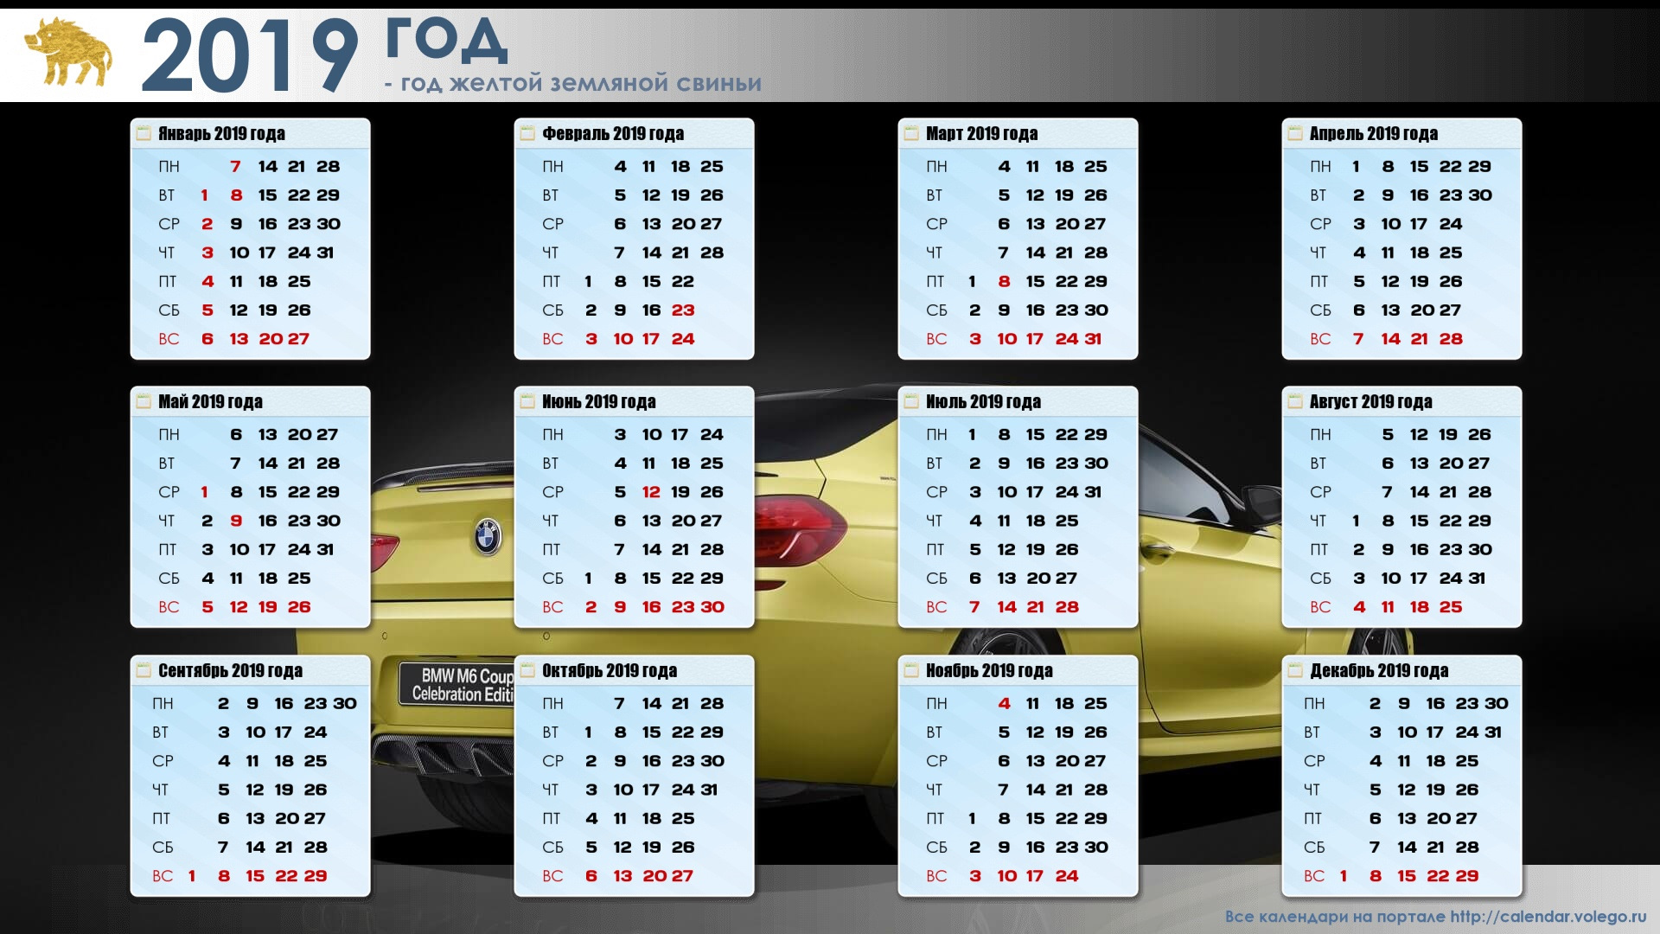Viewport: 1660px width, 934px height.
Task: Select red date 7 in January's ПН row
Action: pyautogui.click(x=235, y=166)
